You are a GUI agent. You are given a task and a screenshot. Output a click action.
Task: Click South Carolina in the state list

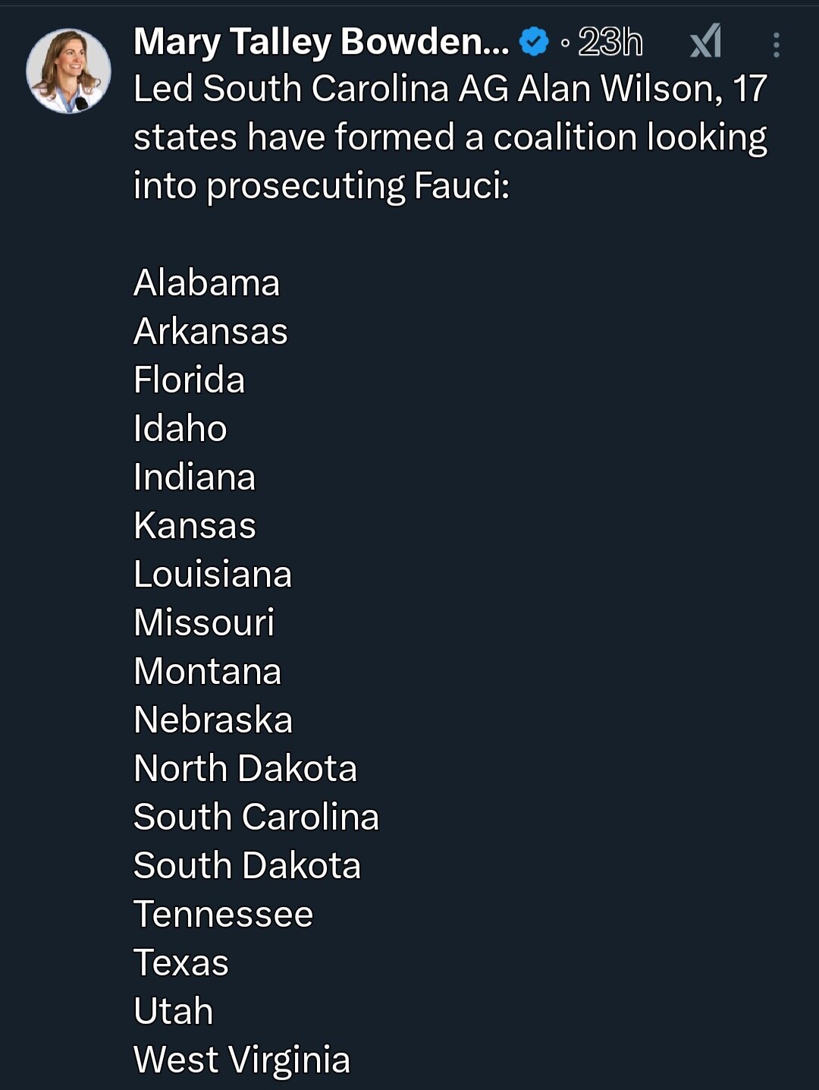pyautogui.click(x=256, y=817)
